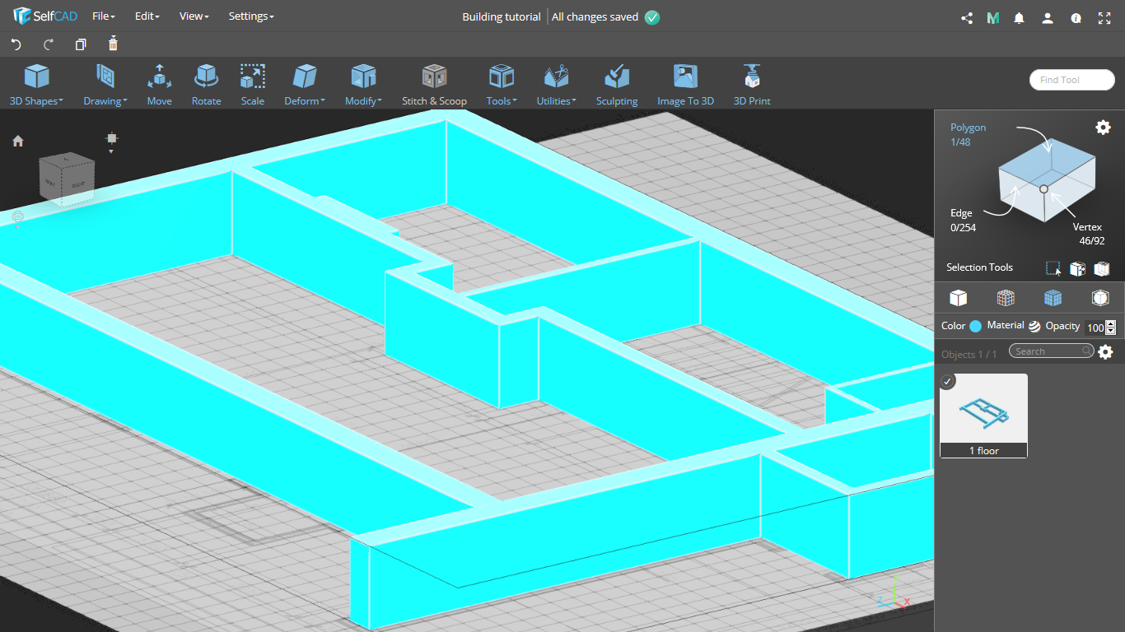Open the notifications bell
This screenshot has height=632, width=1125.
point(1020,17)
